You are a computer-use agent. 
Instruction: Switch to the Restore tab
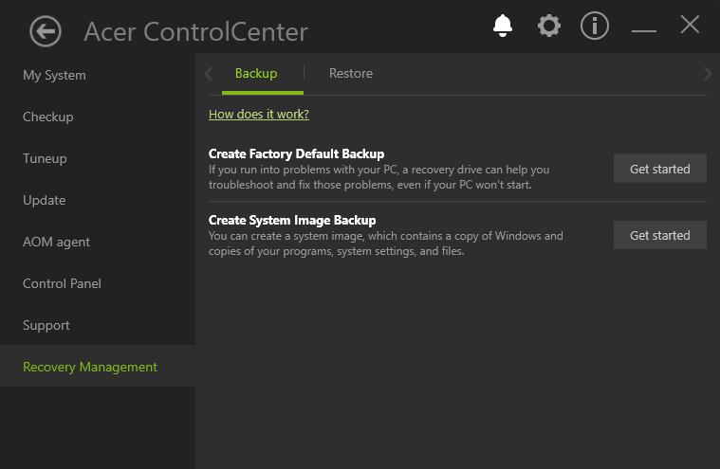[351, 73]
